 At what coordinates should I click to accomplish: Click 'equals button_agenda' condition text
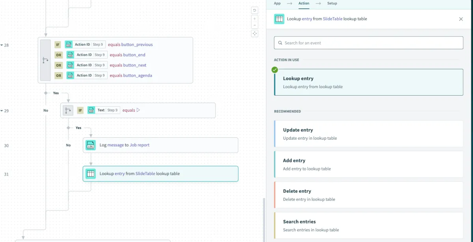click(x=131, y=75)
